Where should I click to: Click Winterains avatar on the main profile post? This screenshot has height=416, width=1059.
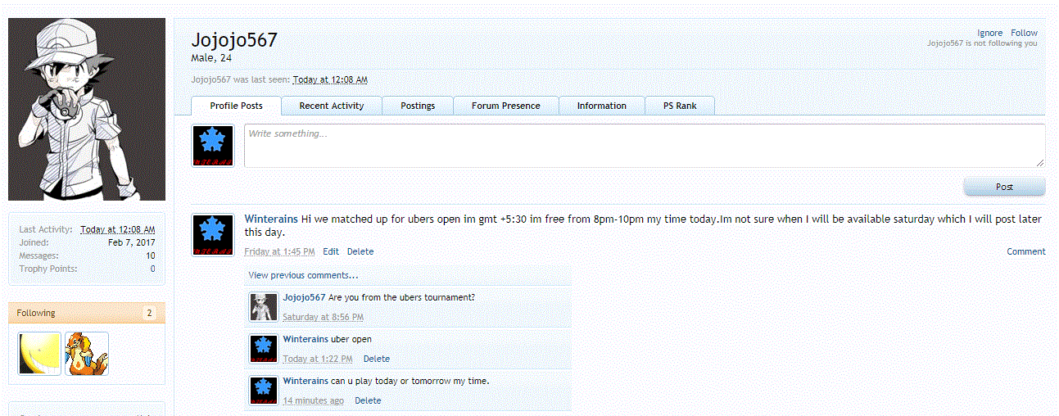pyautogui.click(x=213, y=235)
